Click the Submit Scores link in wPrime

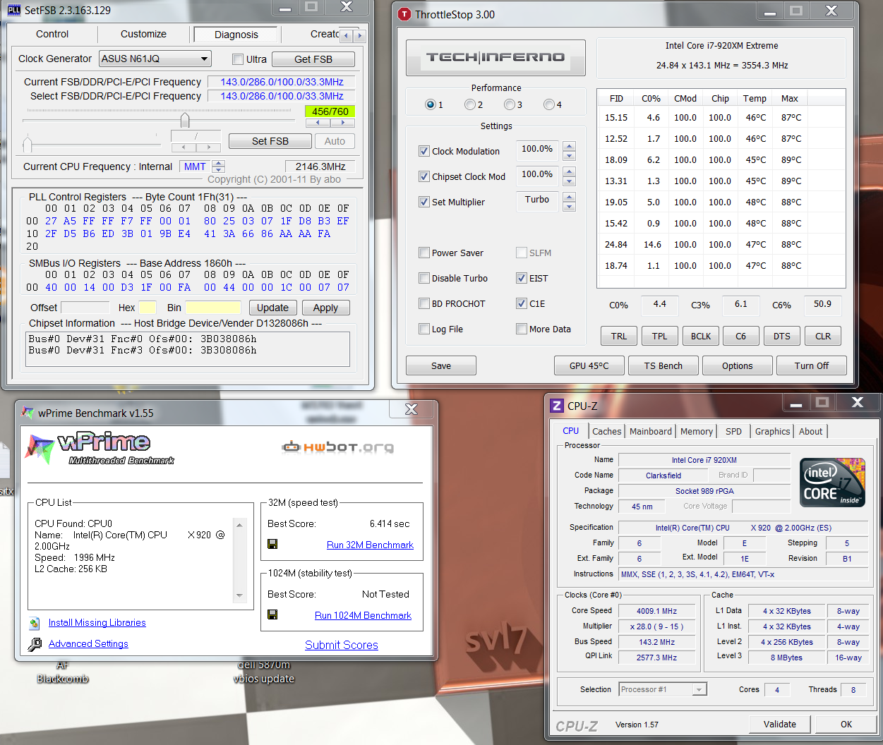point(342,645)
